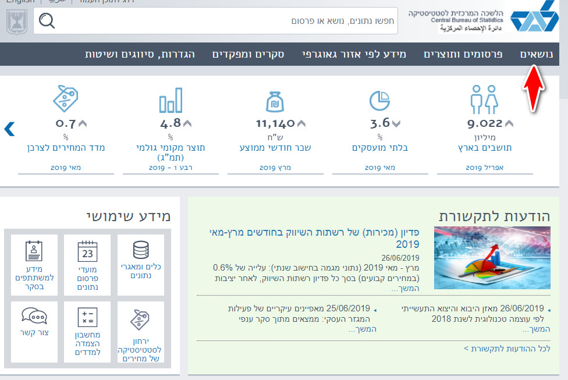Click the blue carousel arrow for more indicators

coord(9,129)
